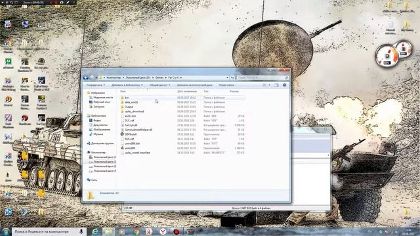
Task: Click Локальный диск (D:) in breadcrumb
Action: pos(138,77)
